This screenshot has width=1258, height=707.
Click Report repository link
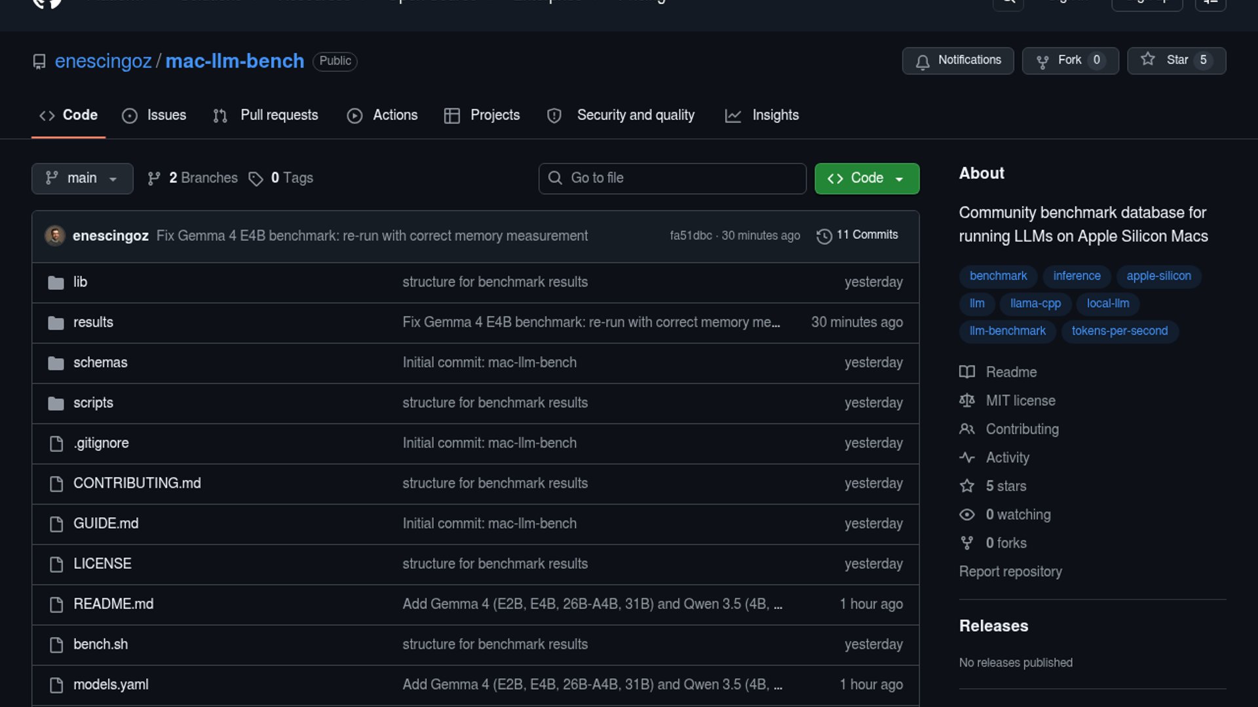click(x=1010, y=571)
